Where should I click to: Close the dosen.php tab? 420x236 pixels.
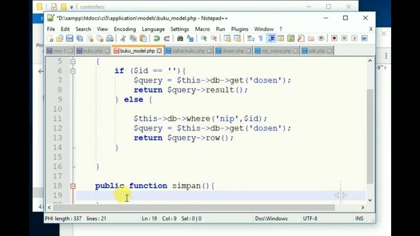[248, 51]
